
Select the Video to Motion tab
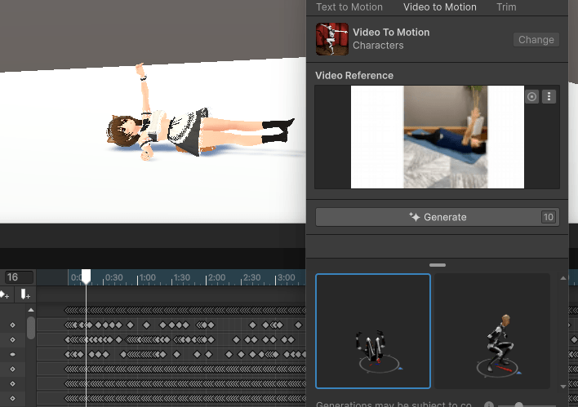(439, 7)
